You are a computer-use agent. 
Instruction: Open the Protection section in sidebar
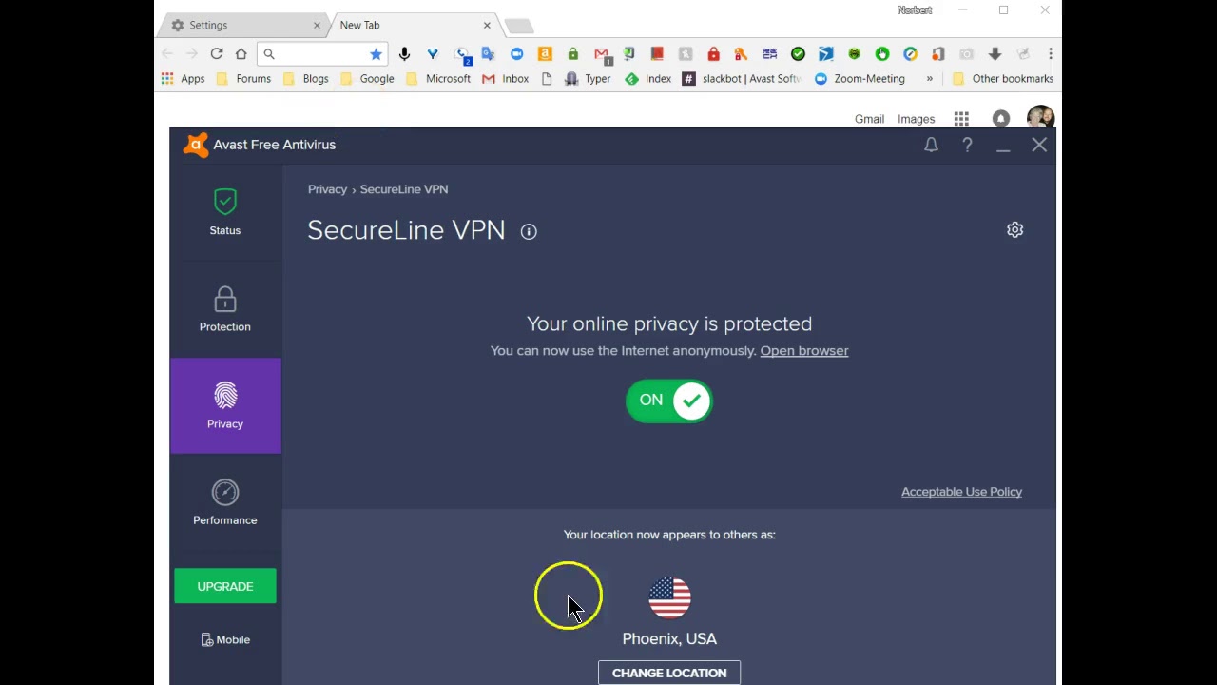pyautogui.click(x=225, y=309)
